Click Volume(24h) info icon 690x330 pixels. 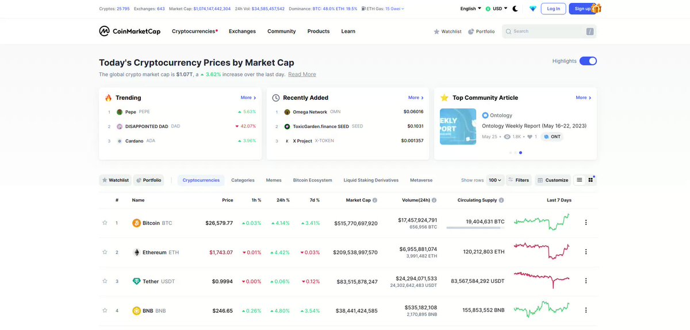click(434, 200)
